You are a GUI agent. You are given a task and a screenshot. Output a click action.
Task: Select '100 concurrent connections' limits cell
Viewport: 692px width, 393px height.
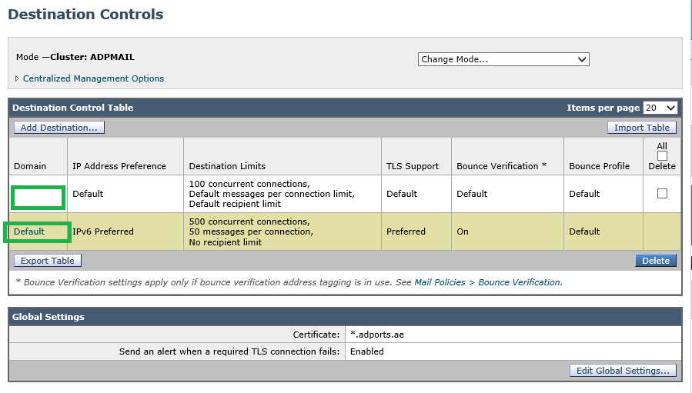(282, 194)
